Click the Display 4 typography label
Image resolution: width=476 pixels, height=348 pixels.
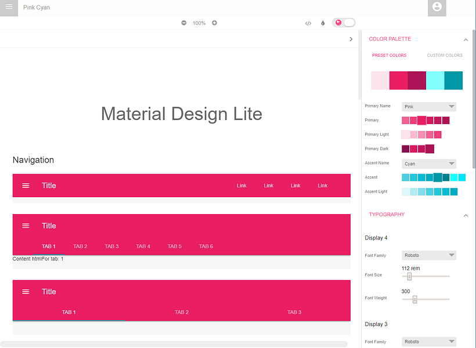[x=376, y=238]
